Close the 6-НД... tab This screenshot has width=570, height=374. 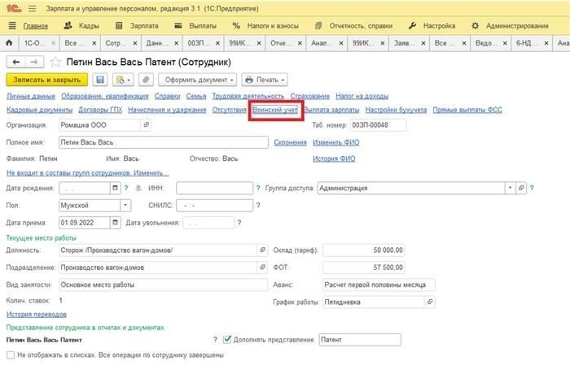546,43
